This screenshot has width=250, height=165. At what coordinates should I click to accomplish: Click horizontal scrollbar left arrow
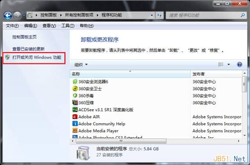73,141
